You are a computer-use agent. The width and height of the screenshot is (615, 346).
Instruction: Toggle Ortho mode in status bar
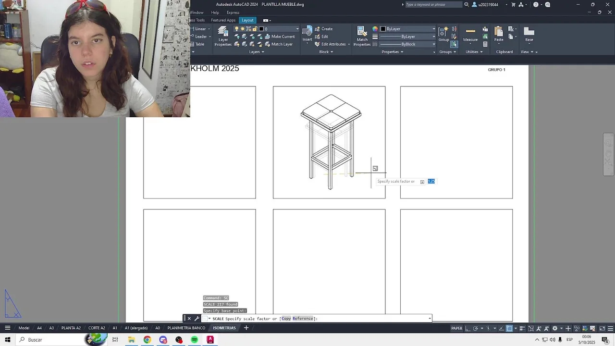[x=467, y=328]
